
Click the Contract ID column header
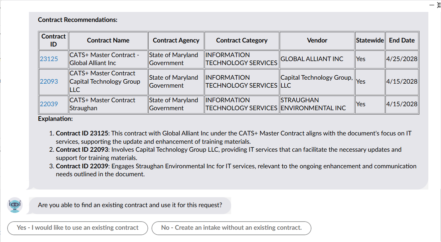[54, 40]
